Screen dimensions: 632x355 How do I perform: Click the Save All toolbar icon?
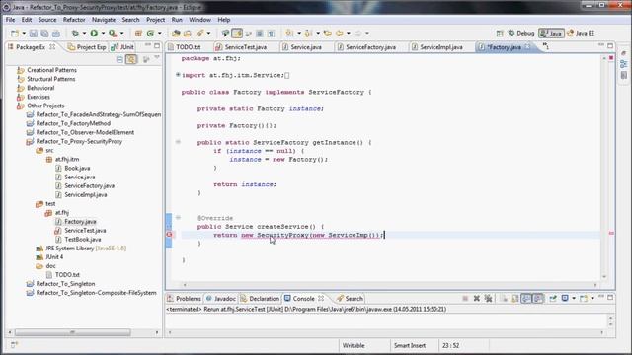tap(44, 33)
